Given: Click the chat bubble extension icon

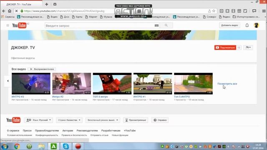Looking at the screenshot, I should [x=254, y=11].
